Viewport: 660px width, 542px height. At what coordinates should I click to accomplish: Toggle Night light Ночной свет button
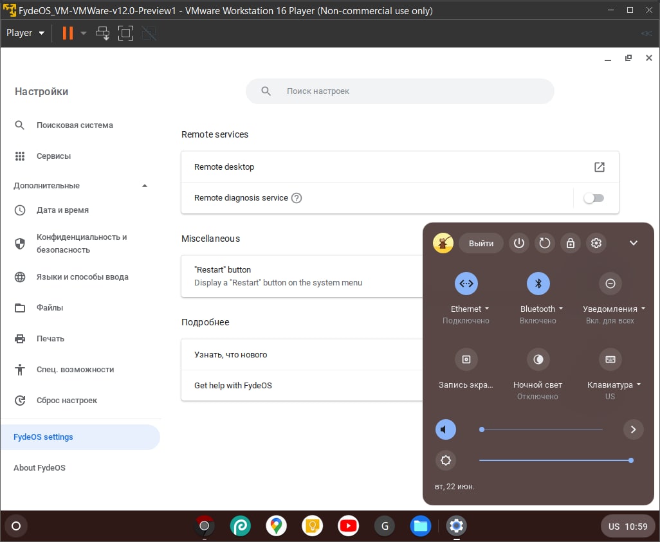pyautogui.click(x=538, y=359)
